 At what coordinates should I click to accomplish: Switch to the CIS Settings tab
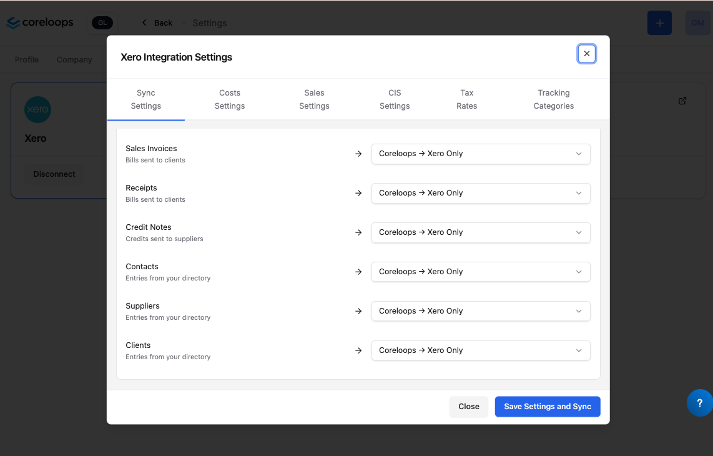395,99
